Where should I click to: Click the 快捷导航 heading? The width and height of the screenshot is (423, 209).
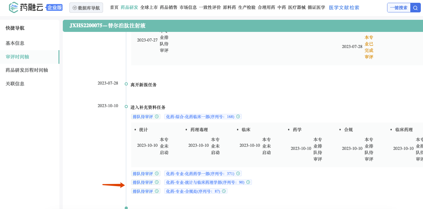click(15, 28)
